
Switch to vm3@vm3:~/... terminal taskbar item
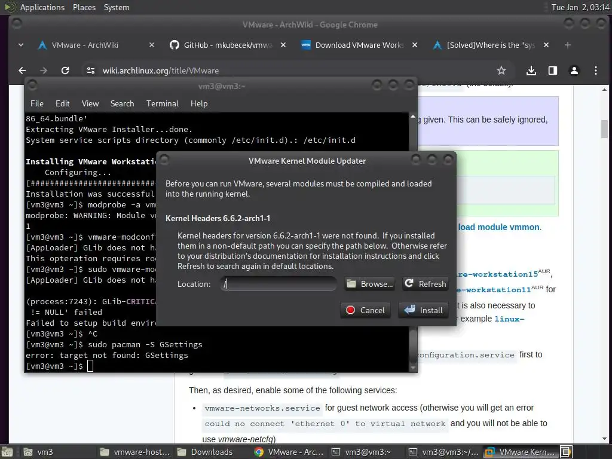443,452
